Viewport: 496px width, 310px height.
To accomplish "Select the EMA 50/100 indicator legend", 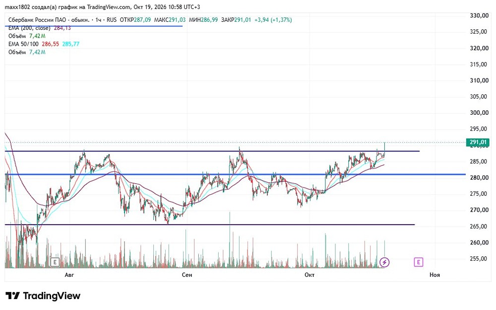I will click(x=23, y=44).
